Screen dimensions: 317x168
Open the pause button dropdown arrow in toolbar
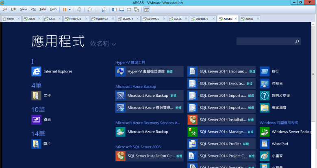(x=69, y=9)
